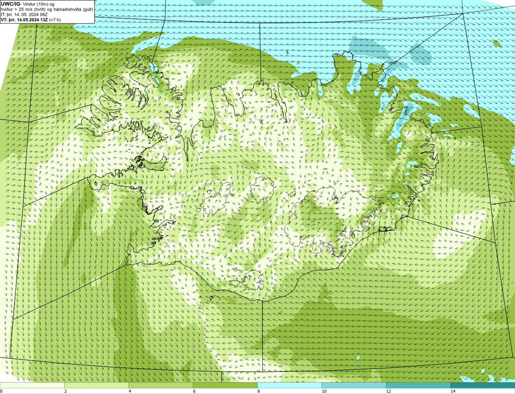The width and height of the screenshot is (515, 394).
Task: Click the 4–6 m/s medium green legend swatch
Action: pos(161,385)
